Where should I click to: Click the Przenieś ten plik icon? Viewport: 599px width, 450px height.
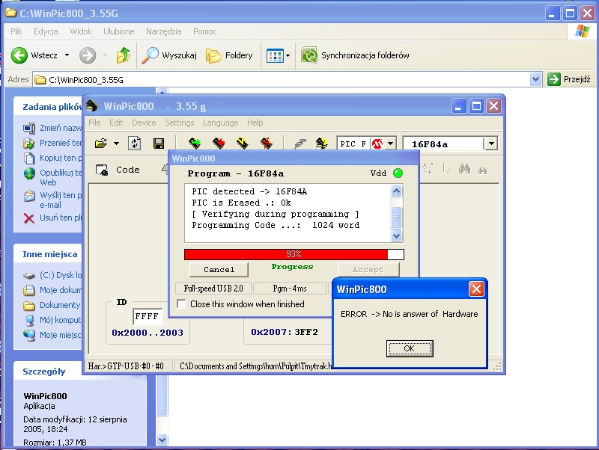[x=29, y=143]
